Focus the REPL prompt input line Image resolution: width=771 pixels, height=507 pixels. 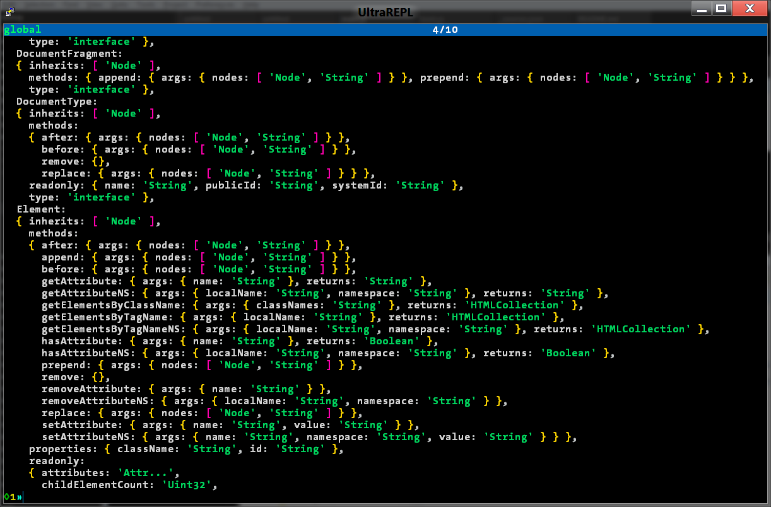(385, 498)
